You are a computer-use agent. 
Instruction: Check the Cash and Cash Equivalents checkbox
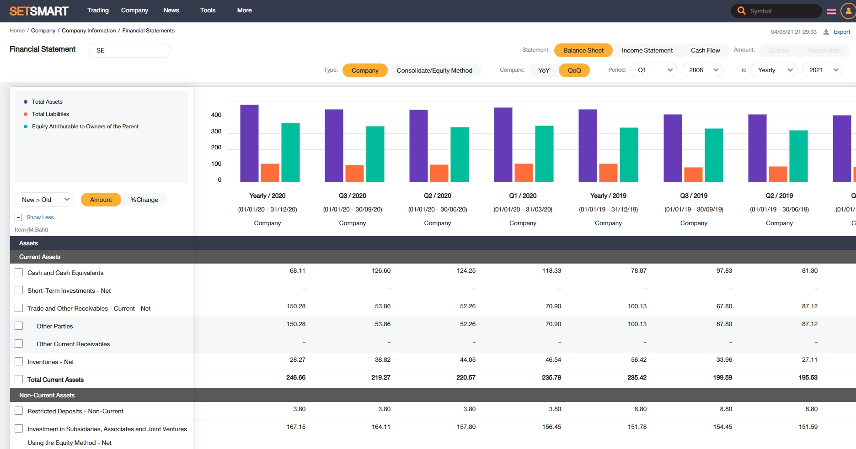(x=19, y=273)
